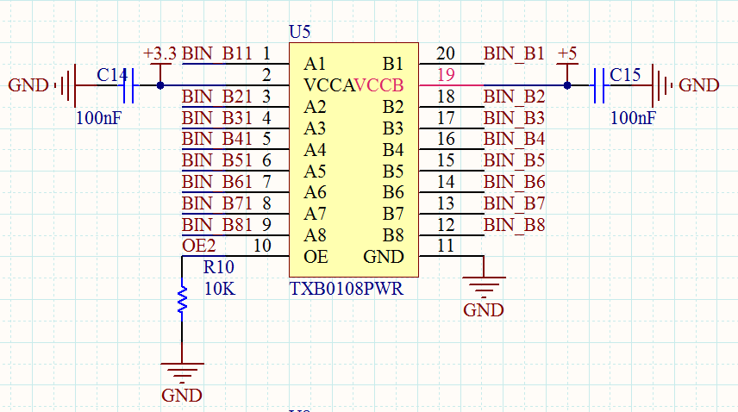The height and width of the screenshot is (412, 738).
Task: Select capacitor C15 symbol
Action: [598, 85]
